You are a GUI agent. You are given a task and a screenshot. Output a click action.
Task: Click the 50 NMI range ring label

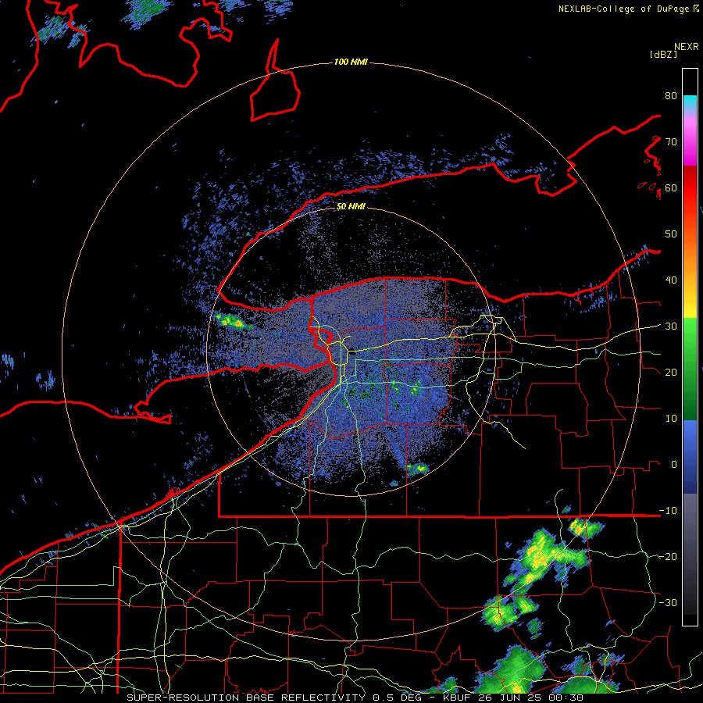351,207
